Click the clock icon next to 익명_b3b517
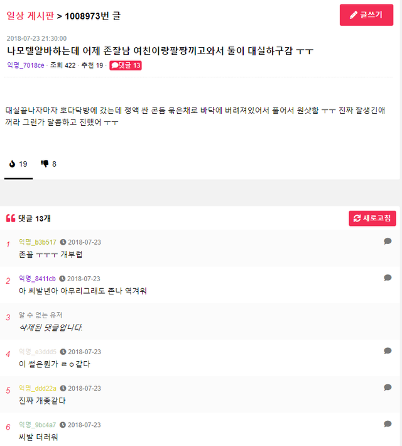The image size is (402, 446). click(63, 242)
